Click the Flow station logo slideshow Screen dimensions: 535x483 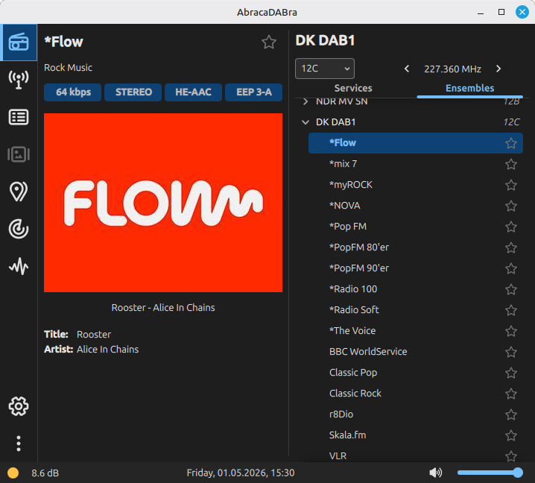point(163,203)
